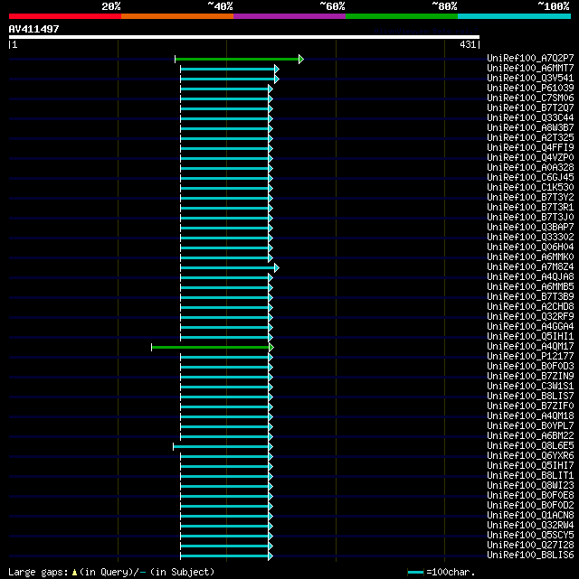579x579 pixels.
Task: Select the UniRef100_C3W1S1 label
Action: click(x=530, y=387)
